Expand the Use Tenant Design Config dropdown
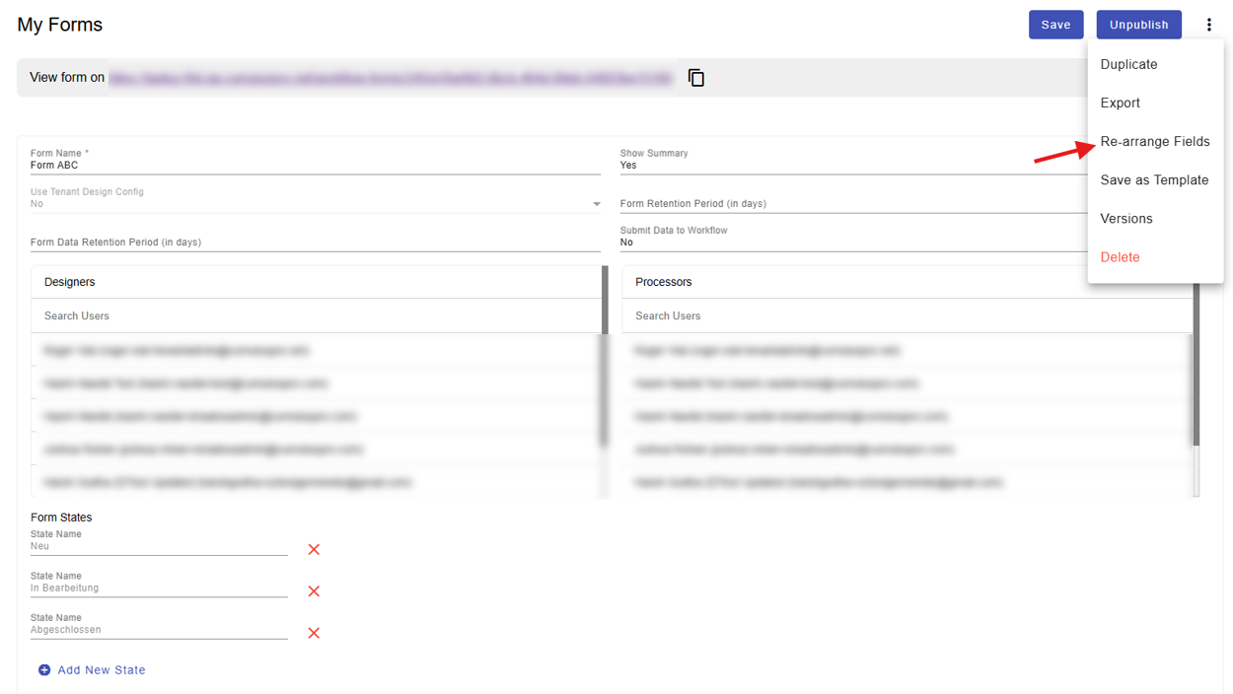Image resolution: width=1233 pixels, height=694 pixels. point(596,204)
